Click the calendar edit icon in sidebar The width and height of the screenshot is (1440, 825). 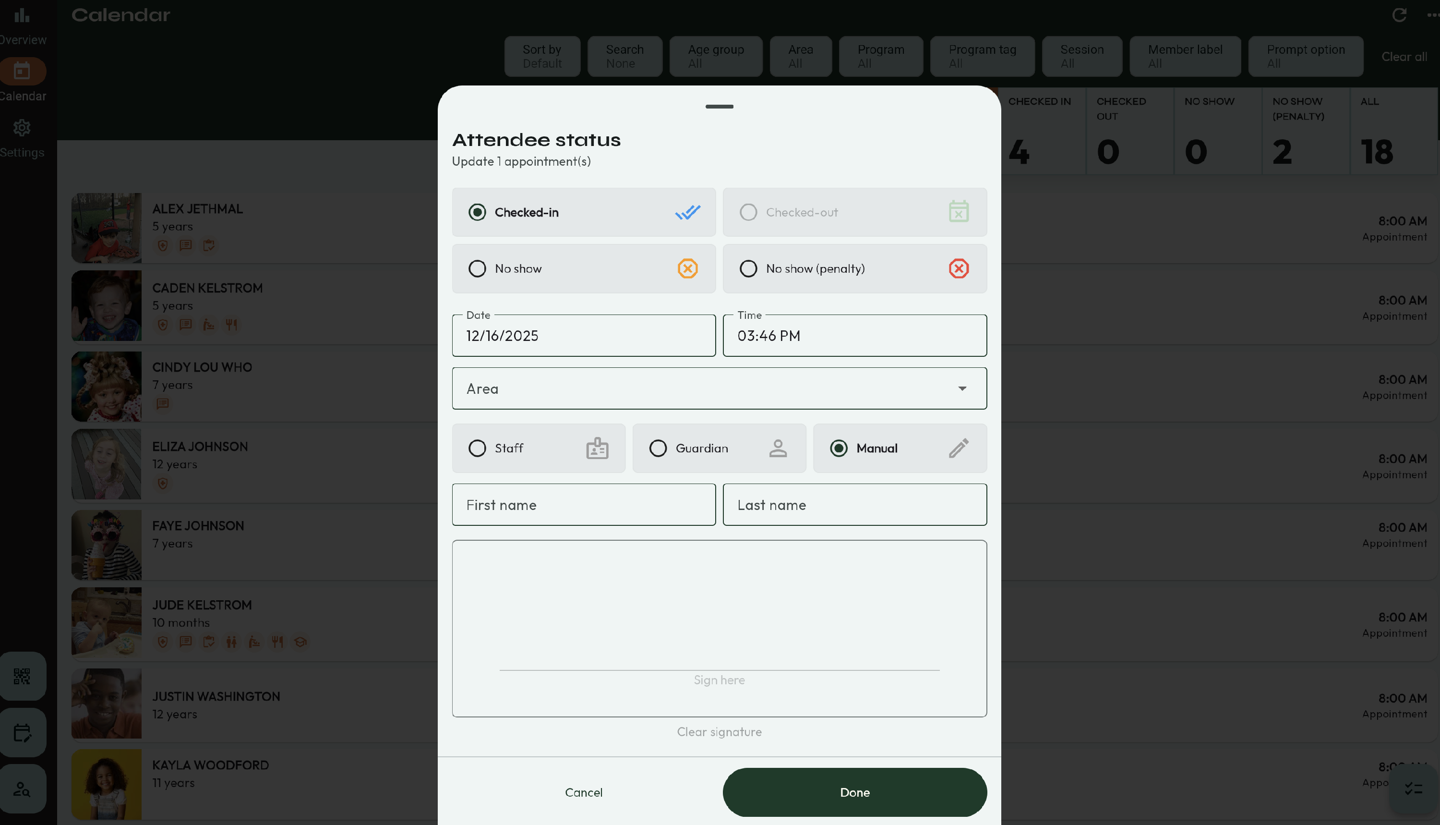pyautogui.click(x=22, y=733)
